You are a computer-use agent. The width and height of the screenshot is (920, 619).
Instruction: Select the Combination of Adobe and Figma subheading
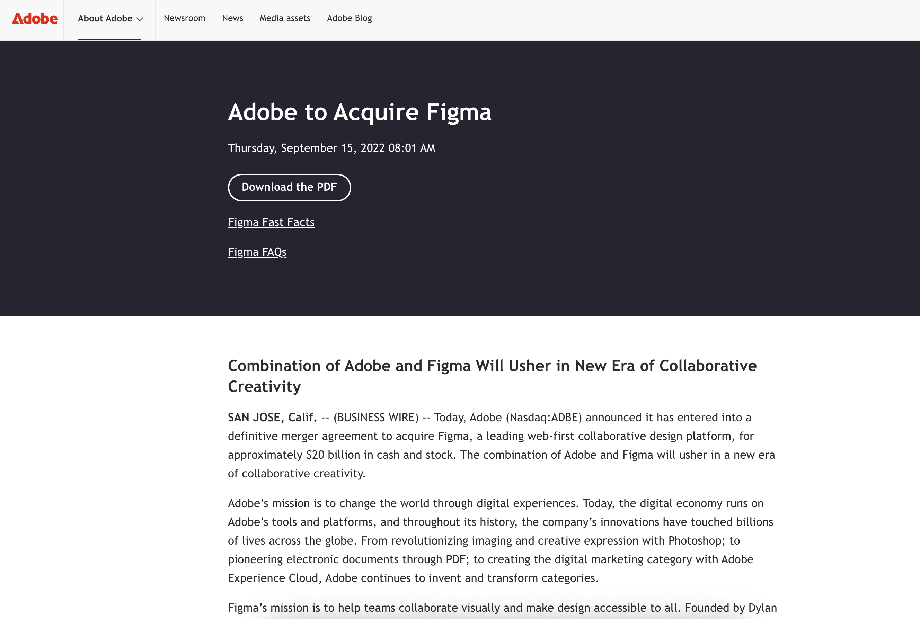(x=492, y=376)
